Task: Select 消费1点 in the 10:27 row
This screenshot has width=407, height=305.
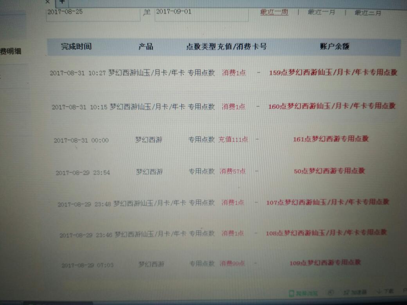Action: click(234, 73)
